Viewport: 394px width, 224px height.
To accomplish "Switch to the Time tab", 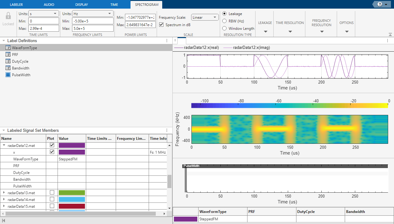I will point(114,5).
